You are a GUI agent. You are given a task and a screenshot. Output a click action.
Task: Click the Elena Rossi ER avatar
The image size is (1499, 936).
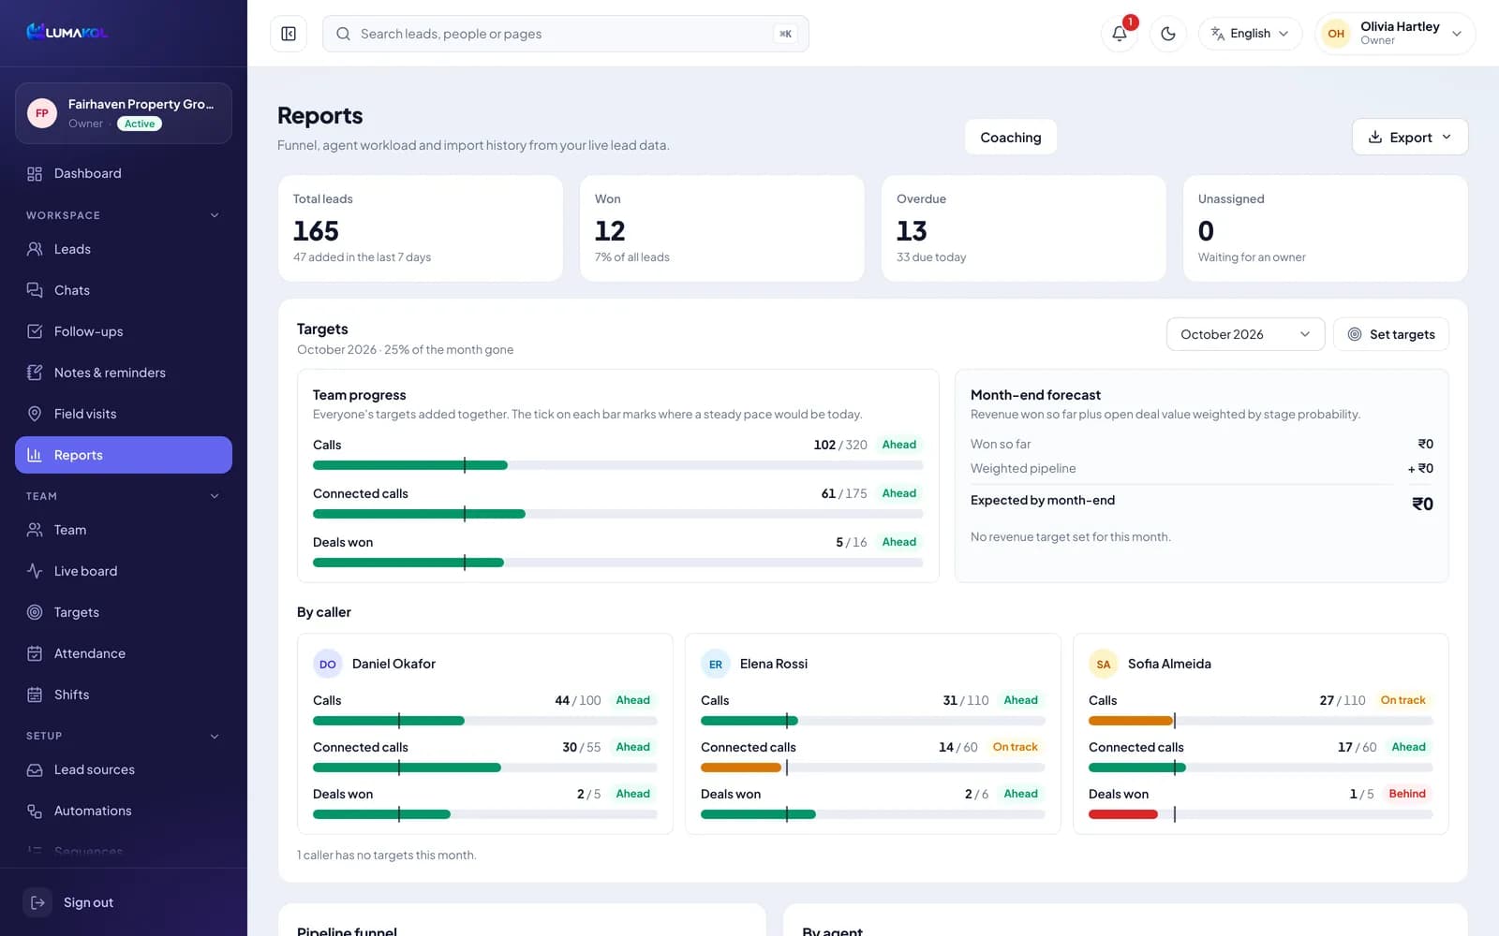coord(715,664)
